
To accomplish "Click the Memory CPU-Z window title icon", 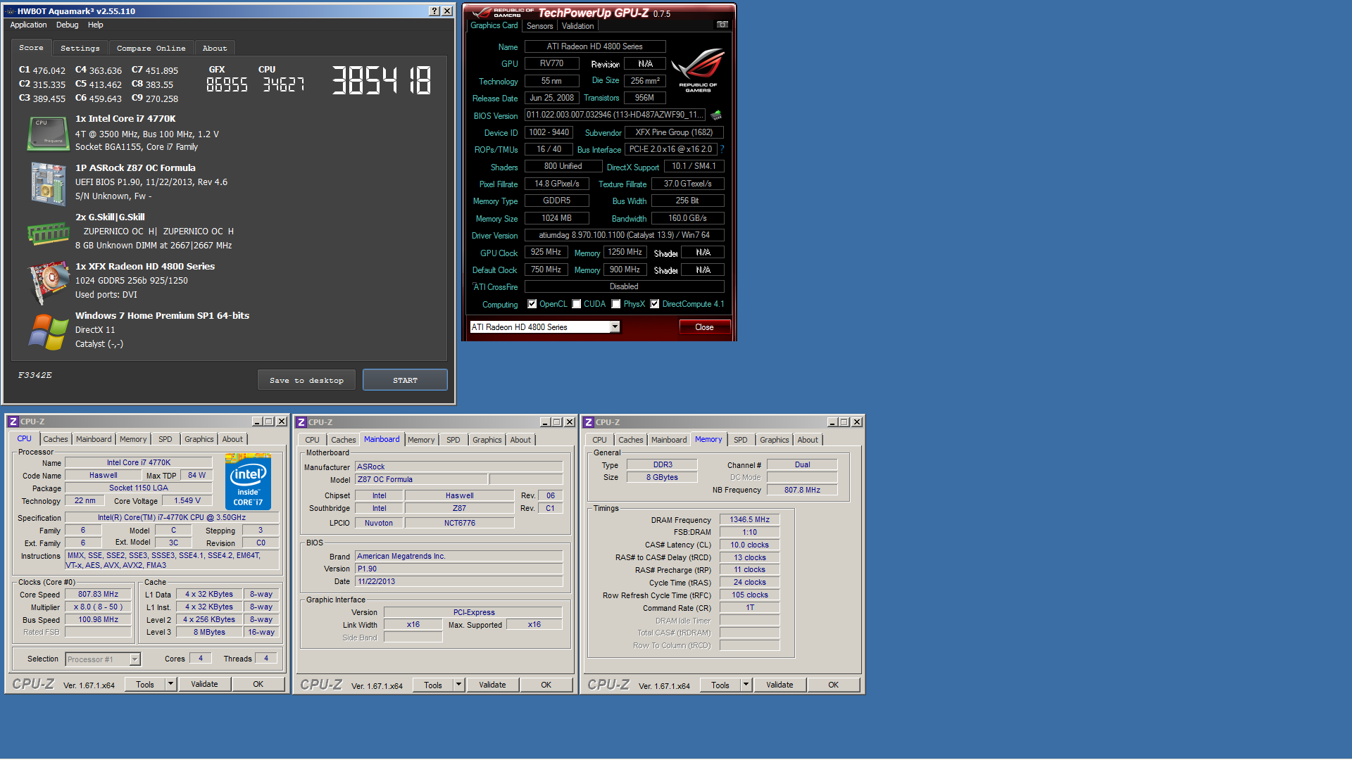I will point(589,422).
